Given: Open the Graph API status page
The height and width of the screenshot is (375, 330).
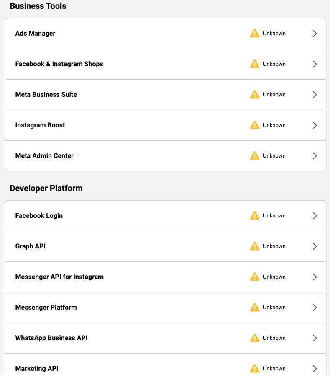Looking at the screenshot, I should (x=315, y=246).
